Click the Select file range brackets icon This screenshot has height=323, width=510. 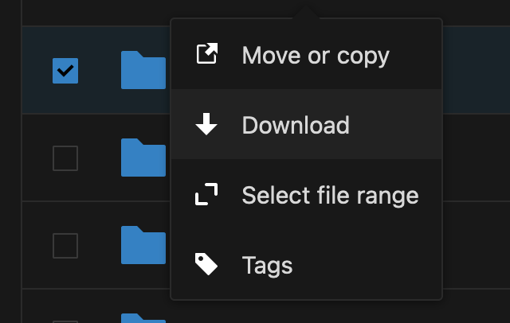[x=206, y=194]
